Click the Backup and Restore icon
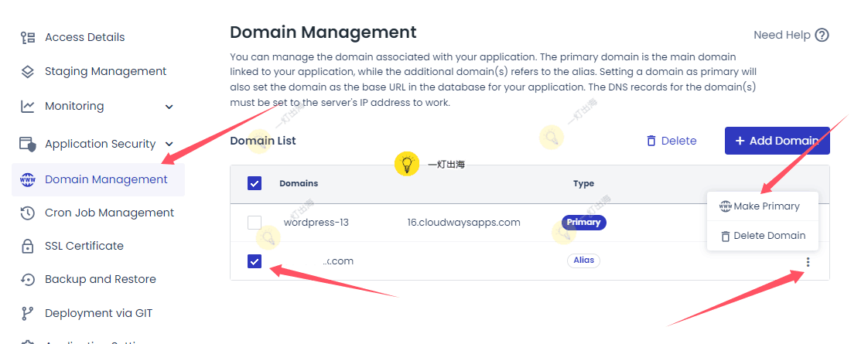The width and height of the screenshot is (868, 344). (28, 279)
